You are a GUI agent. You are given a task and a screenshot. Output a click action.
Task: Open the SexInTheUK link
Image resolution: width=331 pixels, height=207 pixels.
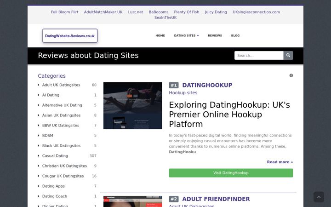pyautogui.click(x=165, y=17)
